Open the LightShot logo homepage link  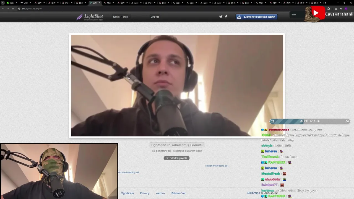click(90, 17)
